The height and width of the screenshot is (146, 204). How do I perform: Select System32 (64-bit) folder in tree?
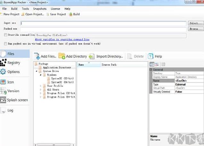pyautogui.click(x=62, y=82)
